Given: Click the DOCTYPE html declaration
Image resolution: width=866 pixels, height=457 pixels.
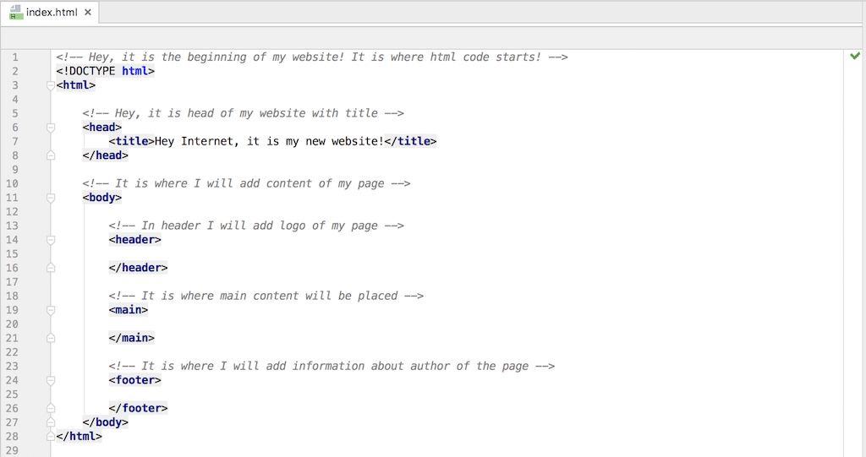Looking at the screenshot, I should [x=106, y=71].
